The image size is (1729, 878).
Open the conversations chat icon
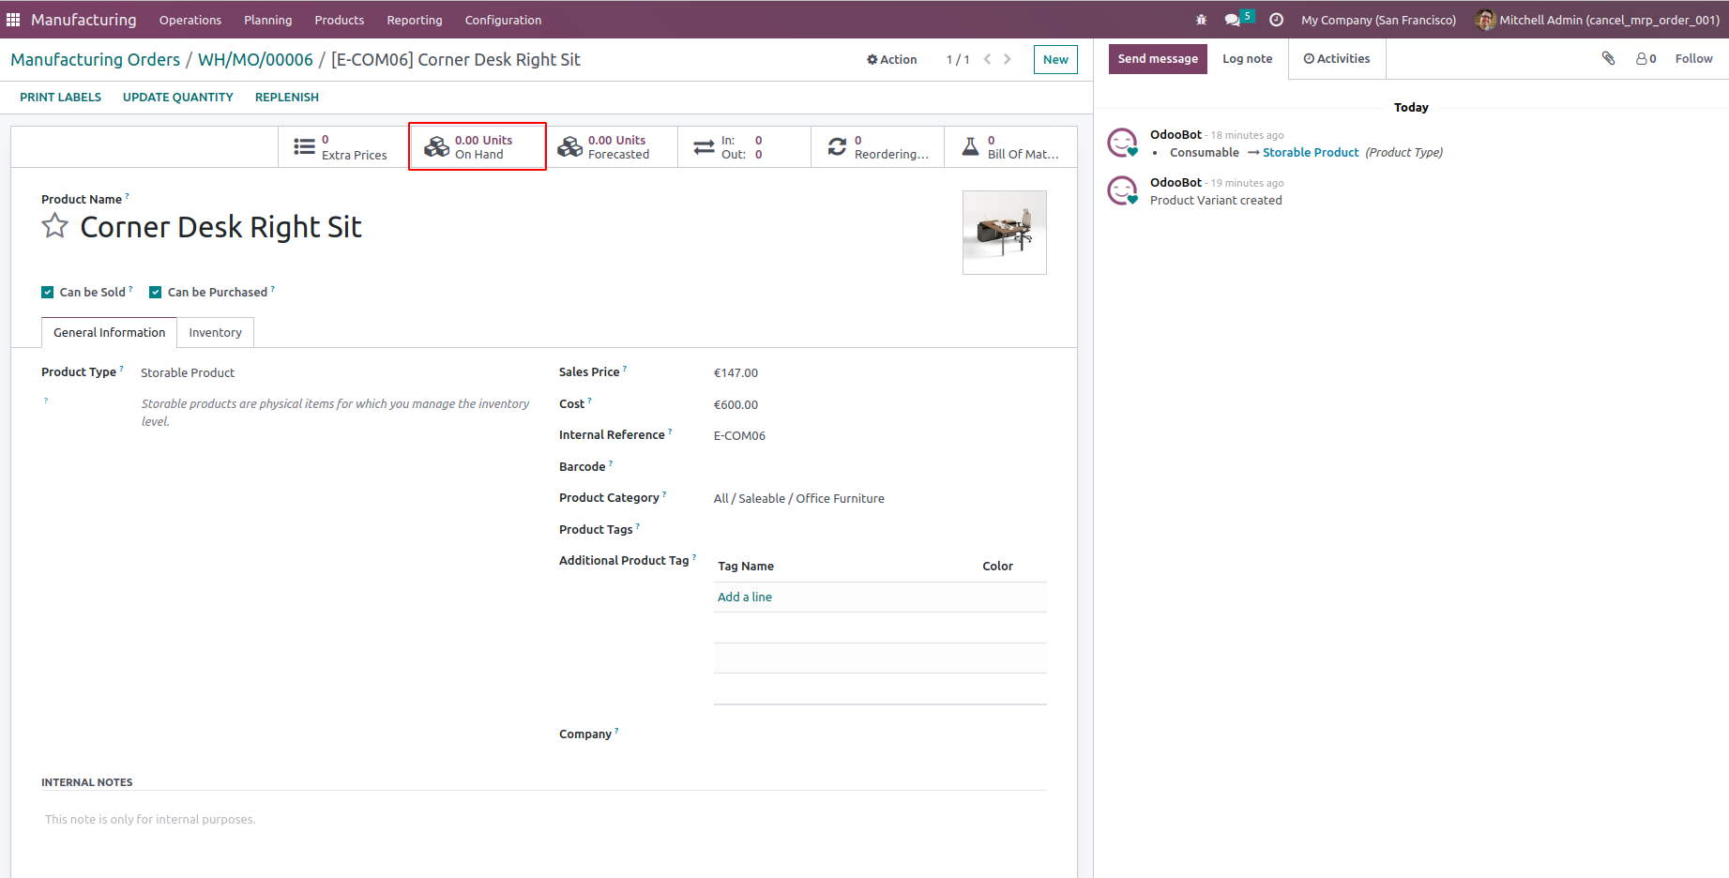pos(1233,20)
